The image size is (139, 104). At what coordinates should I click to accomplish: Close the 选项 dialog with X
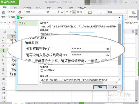pyautogui.click(x=120, y=17)
